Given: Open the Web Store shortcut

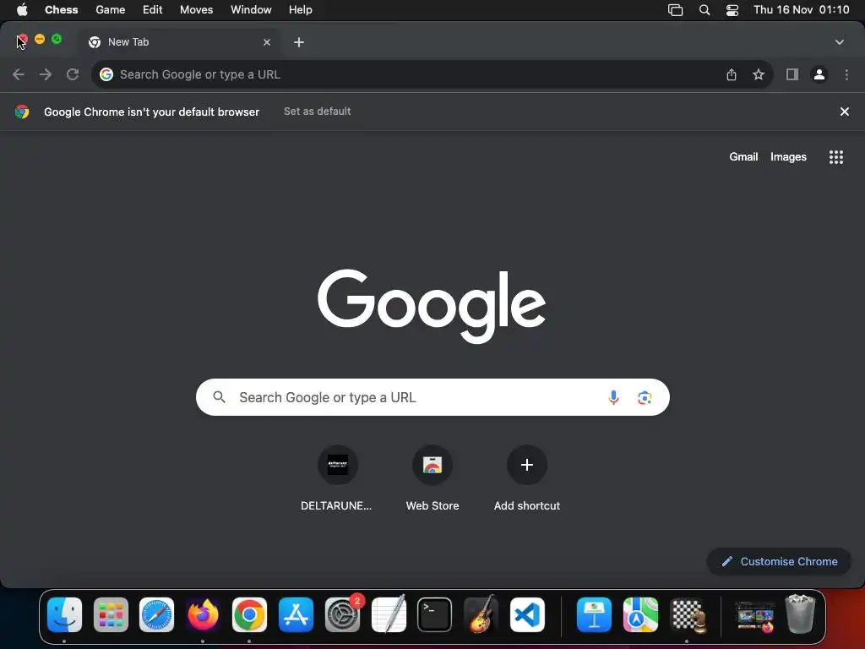Looking at the screenshot, I should (x=432, y=478).
